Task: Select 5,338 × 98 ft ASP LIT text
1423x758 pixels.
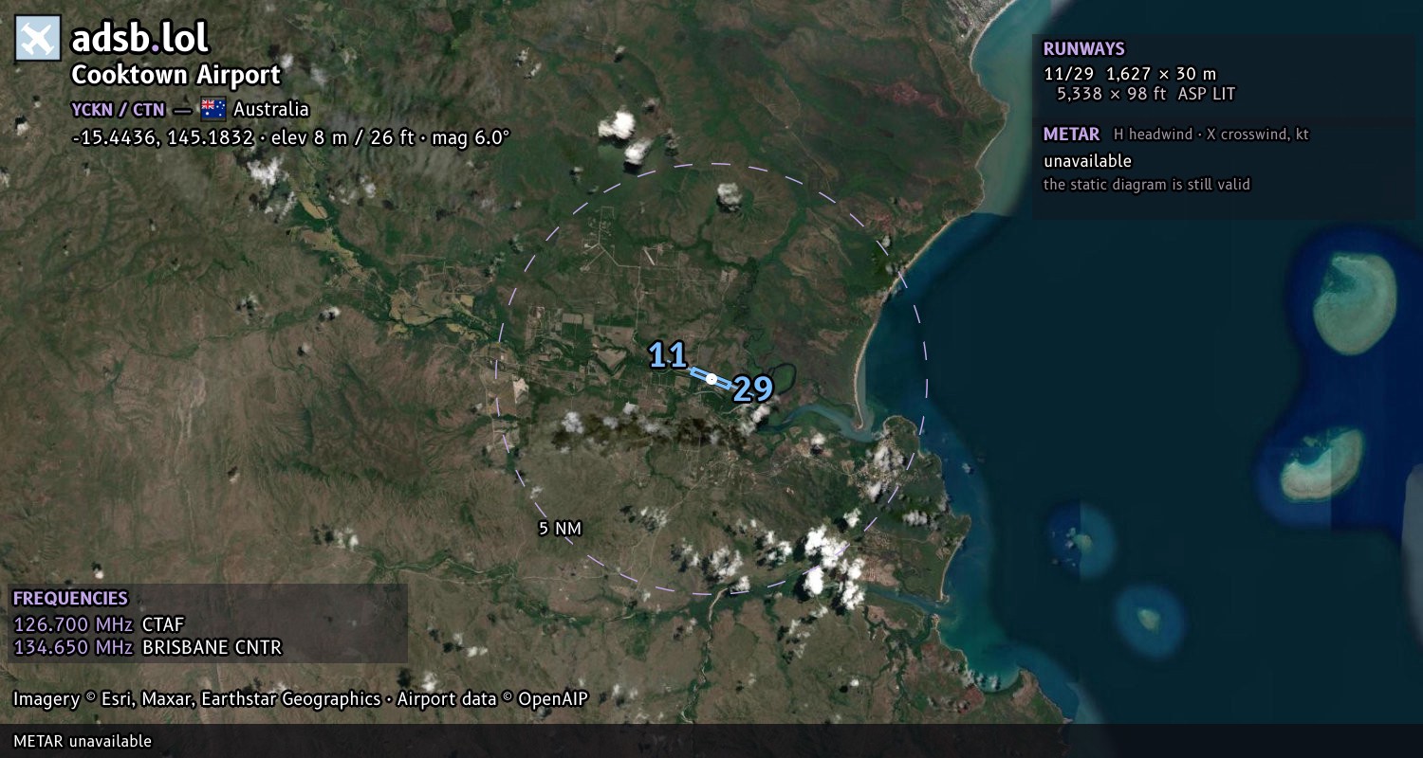Action: tap(1146, 94)
